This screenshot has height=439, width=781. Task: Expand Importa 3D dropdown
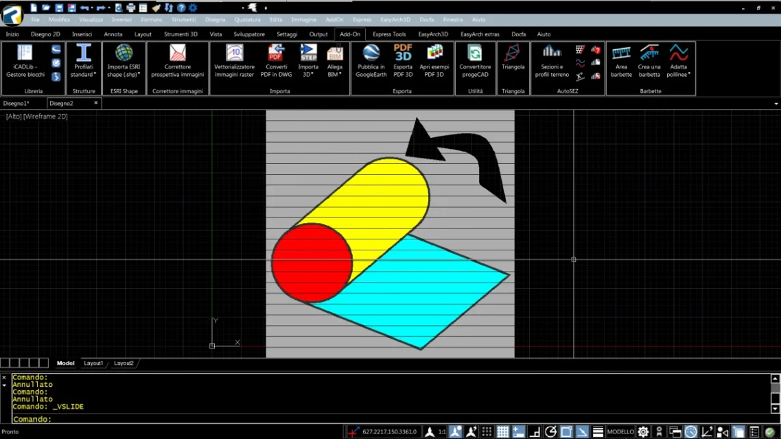click(312, 74)
